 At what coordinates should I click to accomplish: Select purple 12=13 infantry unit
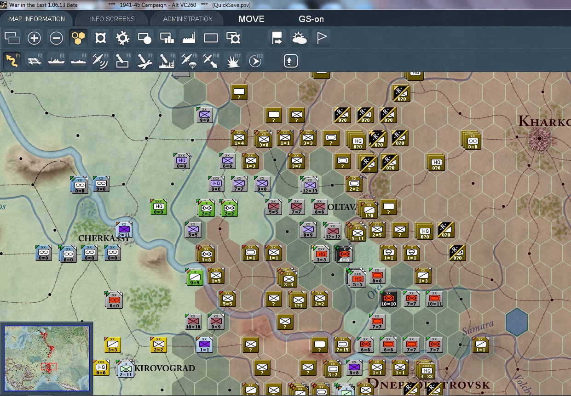309,184
